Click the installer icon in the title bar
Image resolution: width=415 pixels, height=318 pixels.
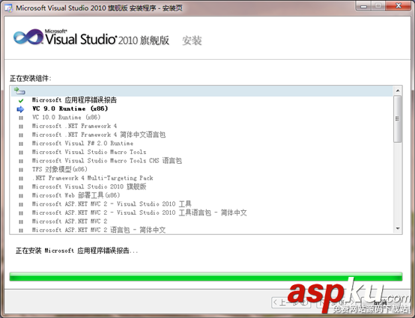click(8, 8)
